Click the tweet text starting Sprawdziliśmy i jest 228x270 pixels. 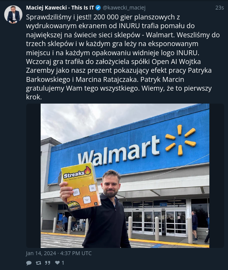coord(123,57)
